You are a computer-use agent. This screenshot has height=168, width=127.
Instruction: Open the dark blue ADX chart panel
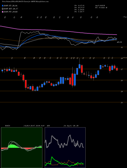point(65,148)
